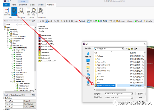Go back in the Open dialog
Screen dimensions: 157x110
[x=127, y=49]
